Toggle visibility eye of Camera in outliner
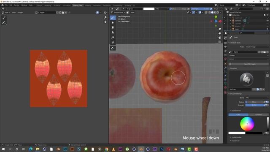The height and width of the screenshot is (152, 270). point(267,21)
